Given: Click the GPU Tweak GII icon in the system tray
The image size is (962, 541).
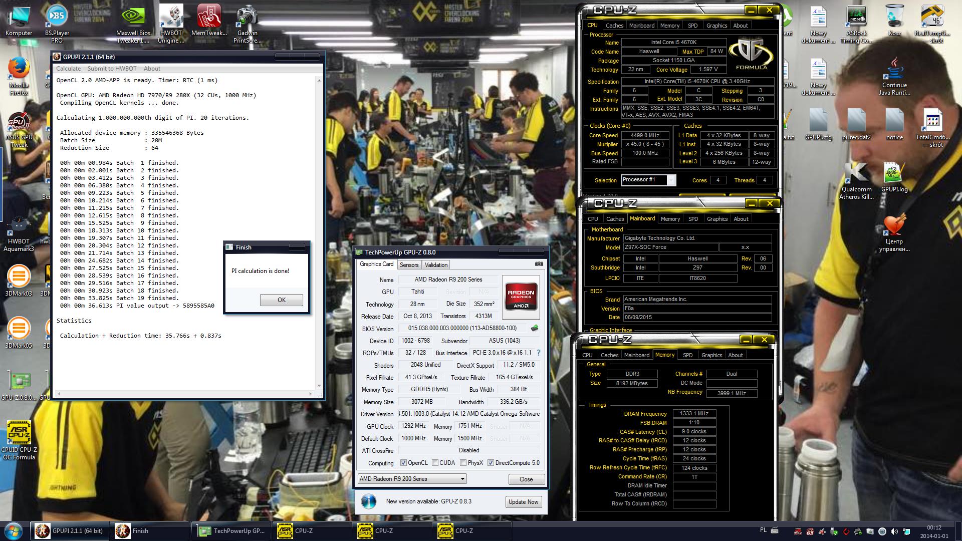Looking at the screenshot, I should (810, 531).
